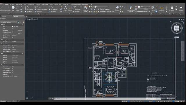Viewport: 186px width, 105px height.
Task: Select the Polyline (Полилиния) tool
Action: click(7, 8)
